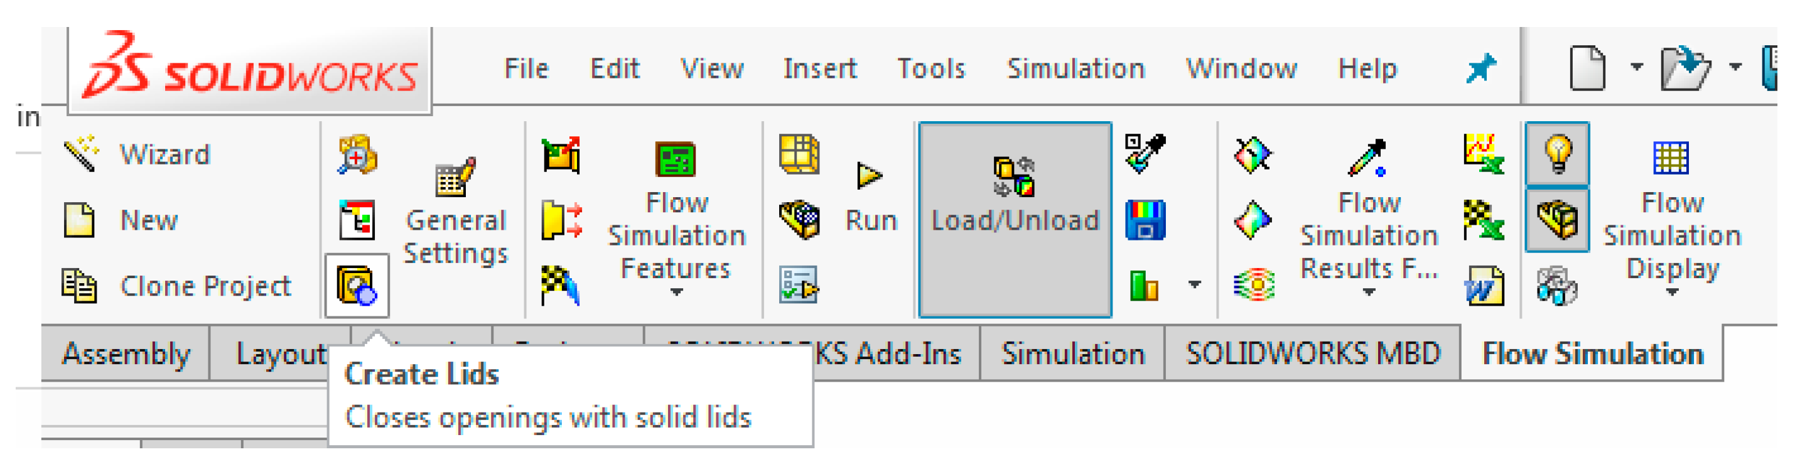Open the Edit menu
1795x469 pixels.
(x=615, y=68)
